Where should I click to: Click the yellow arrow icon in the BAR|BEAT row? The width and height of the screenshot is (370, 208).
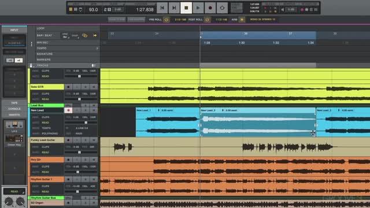(x=95, y=36)
